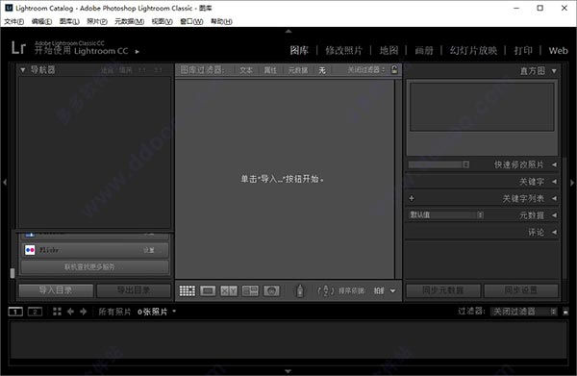Viewport: 577px width, 376px height.
Task: Expand the Quick Develop panel
Action: coord(554,164)
